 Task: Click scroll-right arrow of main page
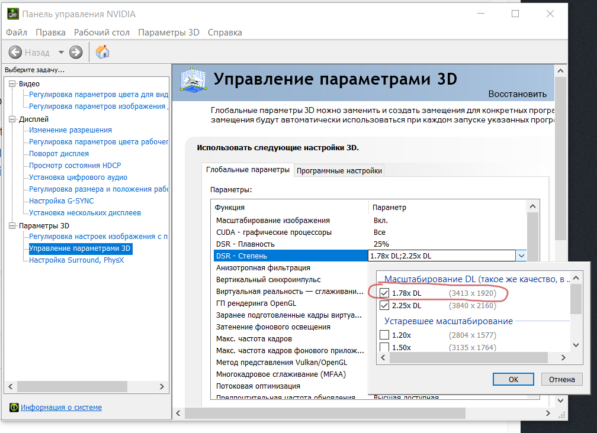[x=548, y=413]
